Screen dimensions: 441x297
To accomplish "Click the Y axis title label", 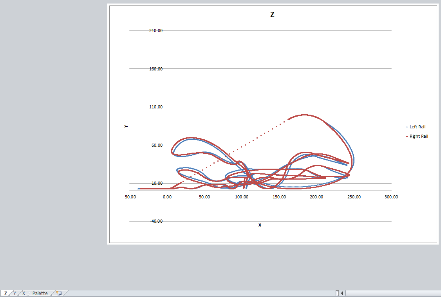I will click(x=127, y=127).
